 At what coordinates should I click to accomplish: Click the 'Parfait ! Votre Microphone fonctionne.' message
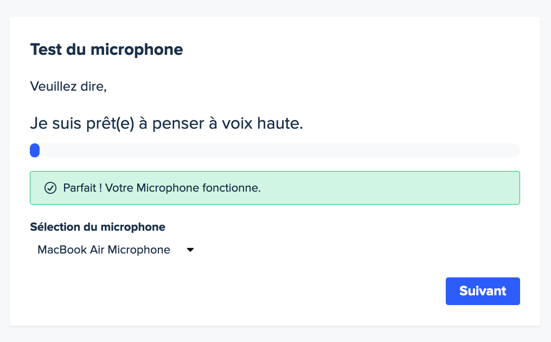coord(162,188)
